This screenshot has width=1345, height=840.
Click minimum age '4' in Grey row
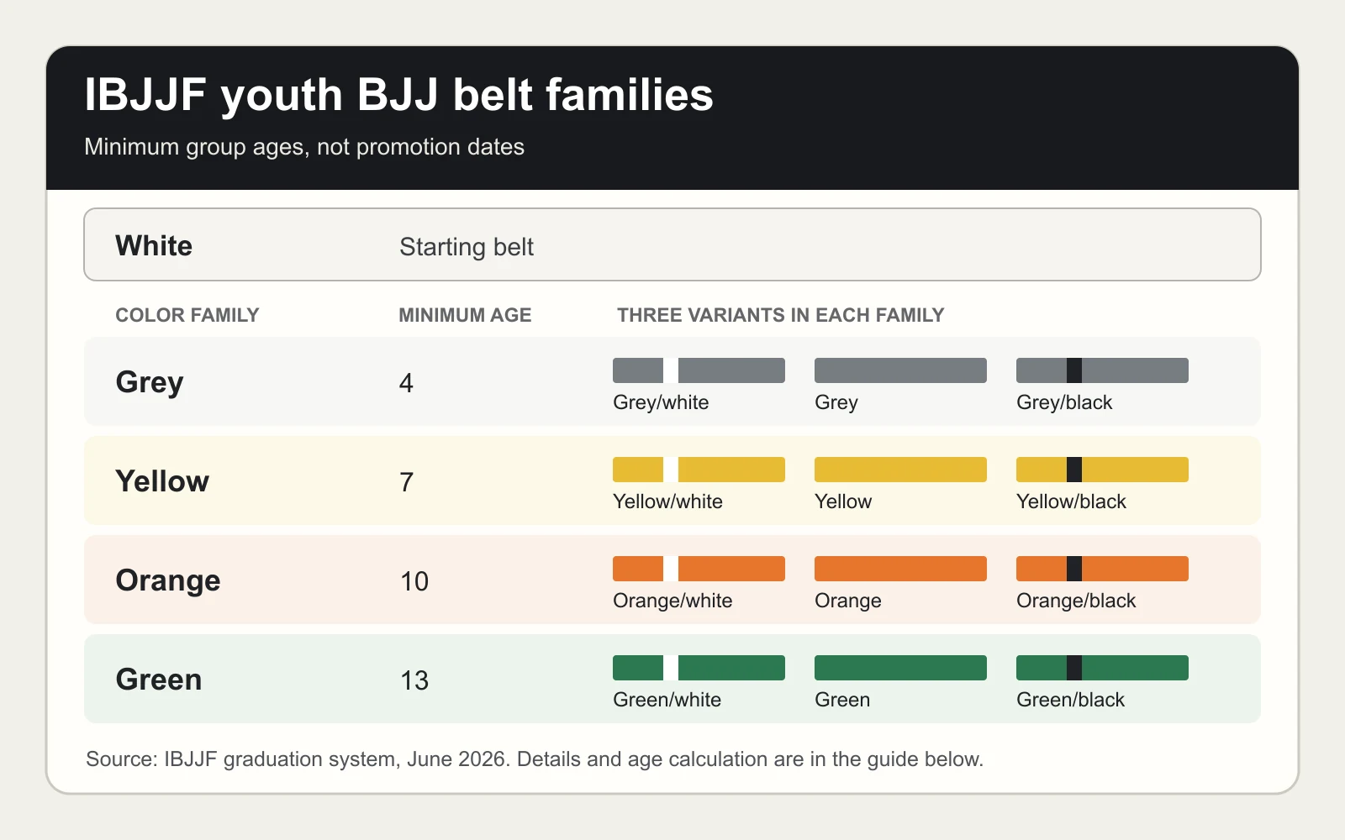coord(406,383)
